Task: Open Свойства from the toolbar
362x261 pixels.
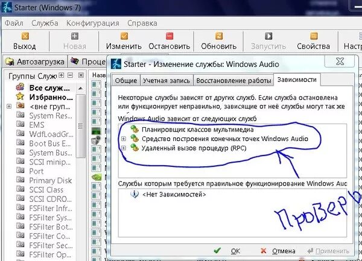Action: [x=313, y=41]
